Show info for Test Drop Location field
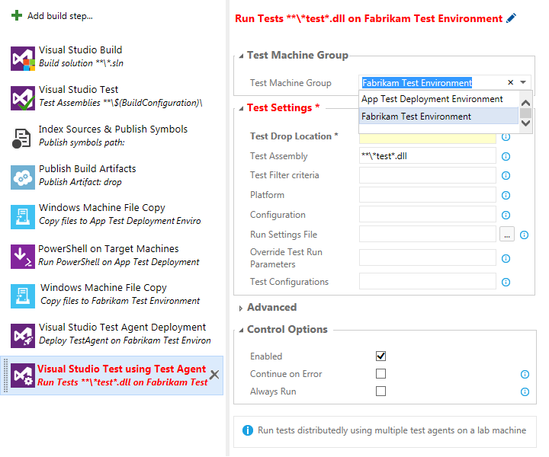The image size is (549, 457). click(506, 137)
